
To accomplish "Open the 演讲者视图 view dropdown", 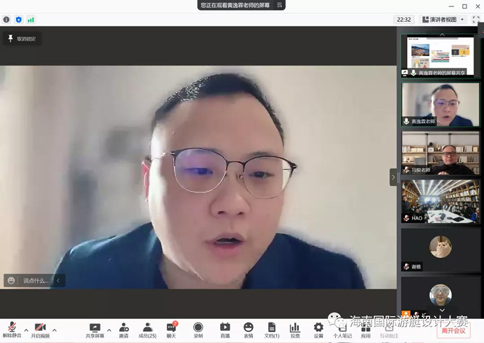I will pos(443,19).
